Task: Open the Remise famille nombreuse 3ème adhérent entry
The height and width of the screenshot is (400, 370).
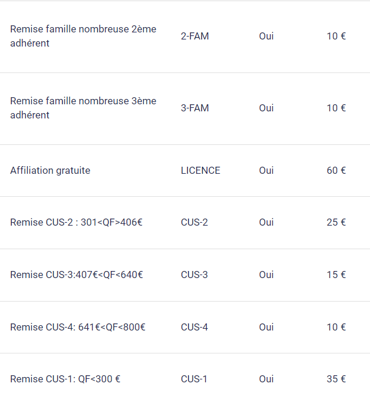Action: click(185, 108)
